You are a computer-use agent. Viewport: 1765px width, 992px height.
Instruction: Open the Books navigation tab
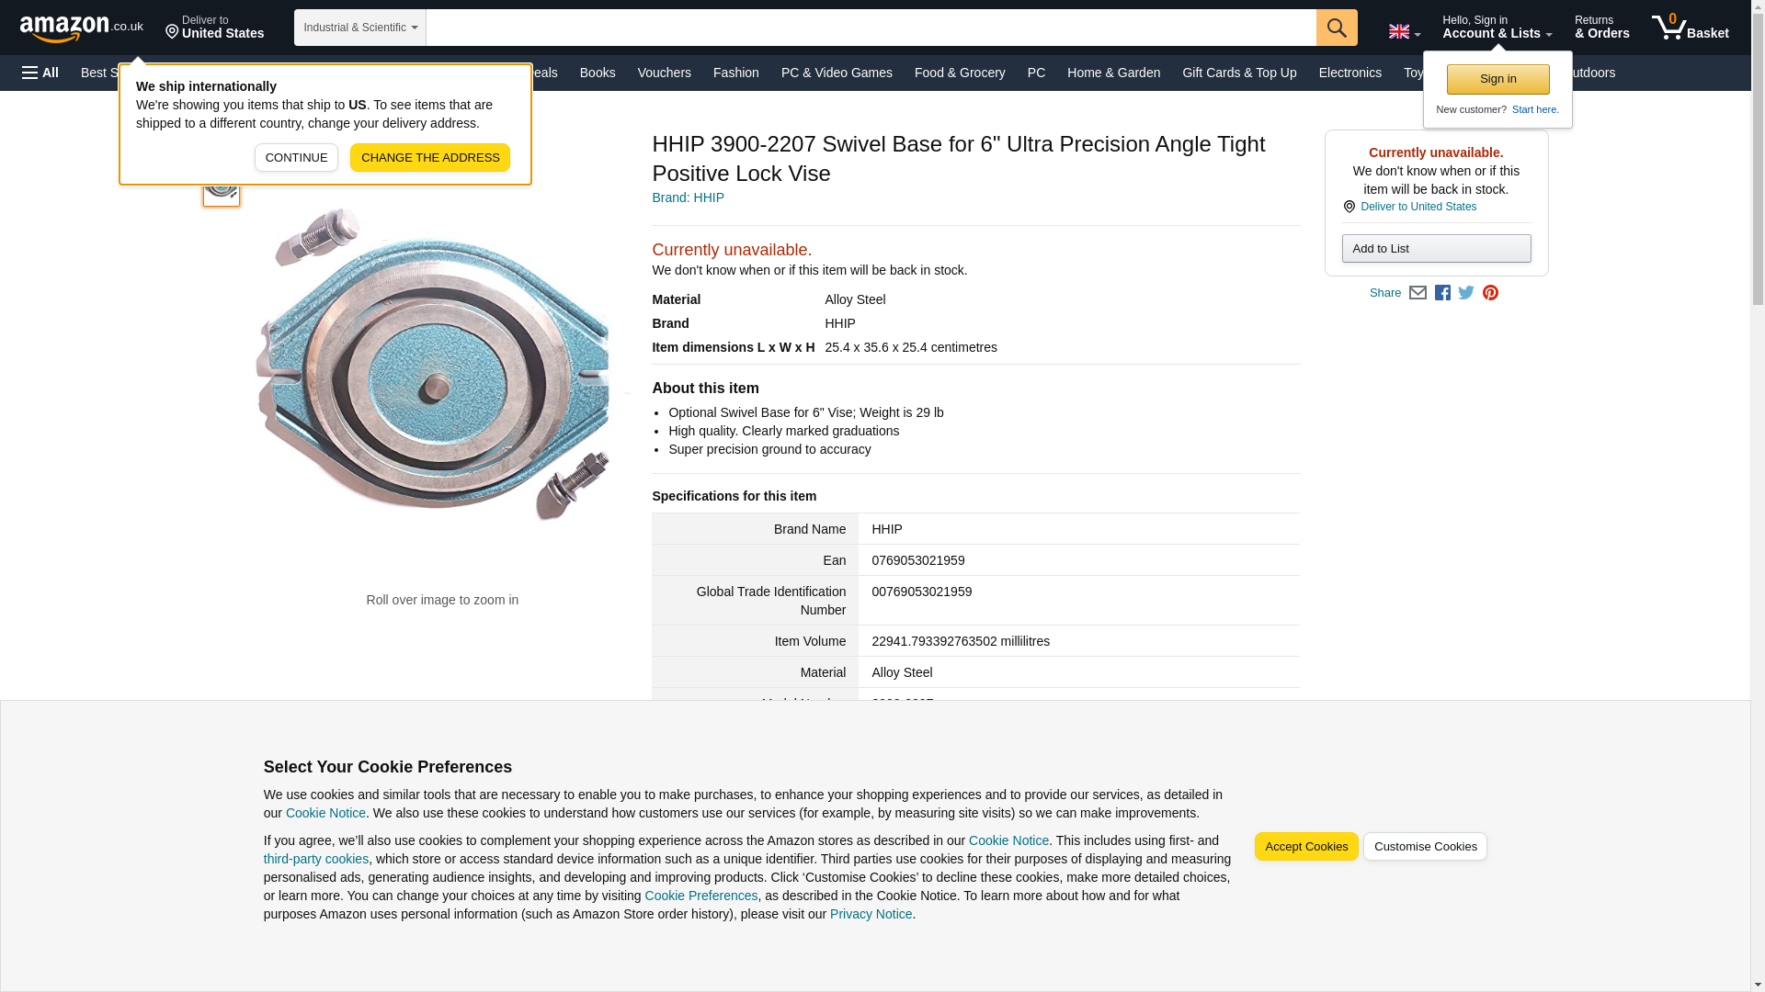pyautogui.click(x=598, y=73)
